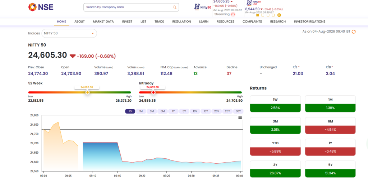Click the 3M returns card

(275, 126)
